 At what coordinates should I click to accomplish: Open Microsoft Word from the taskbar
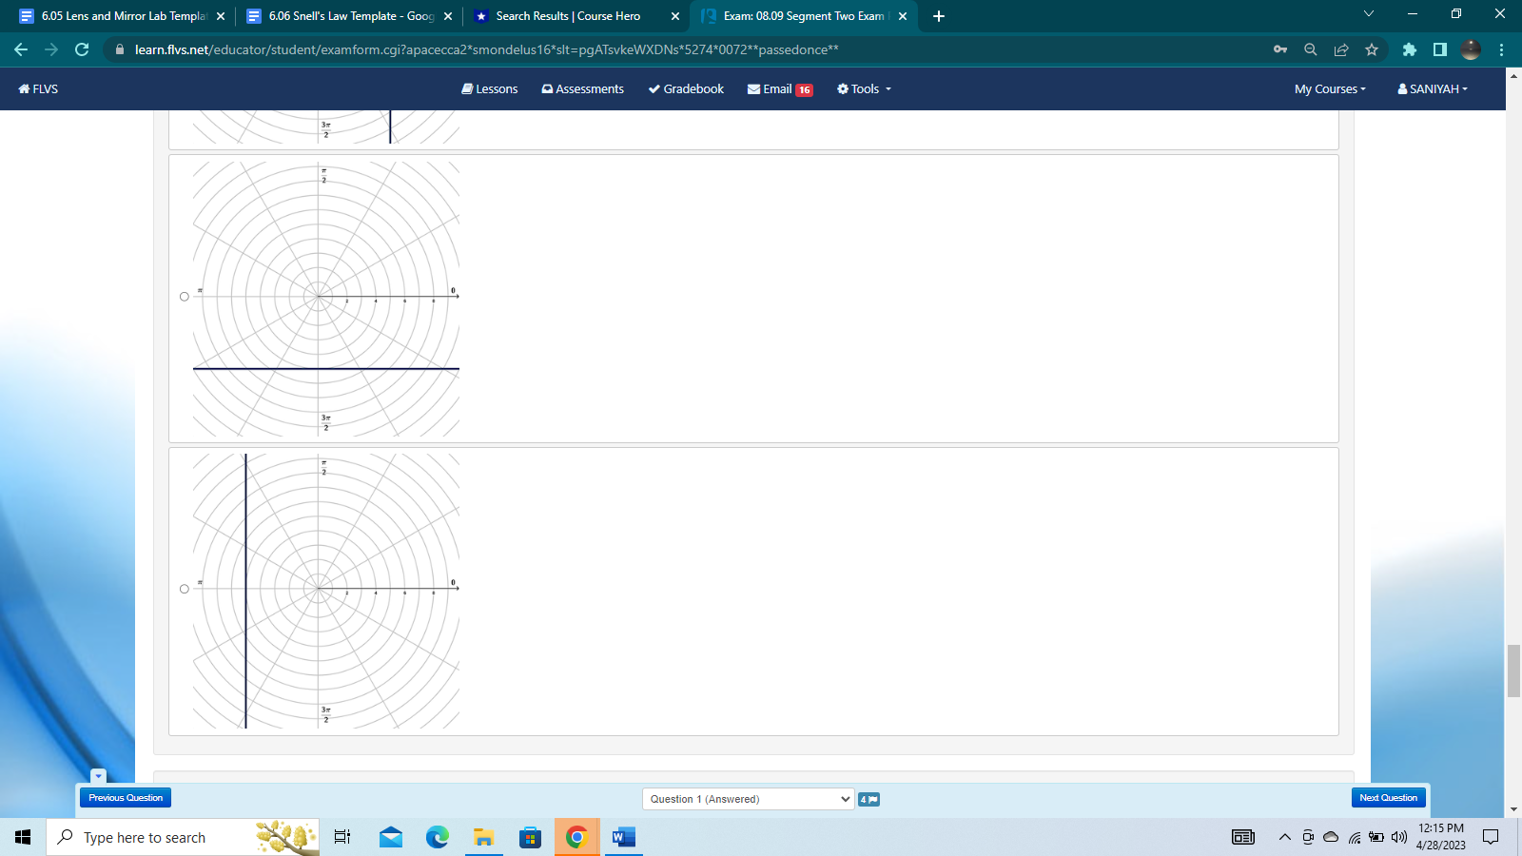(x=623, y=837)
